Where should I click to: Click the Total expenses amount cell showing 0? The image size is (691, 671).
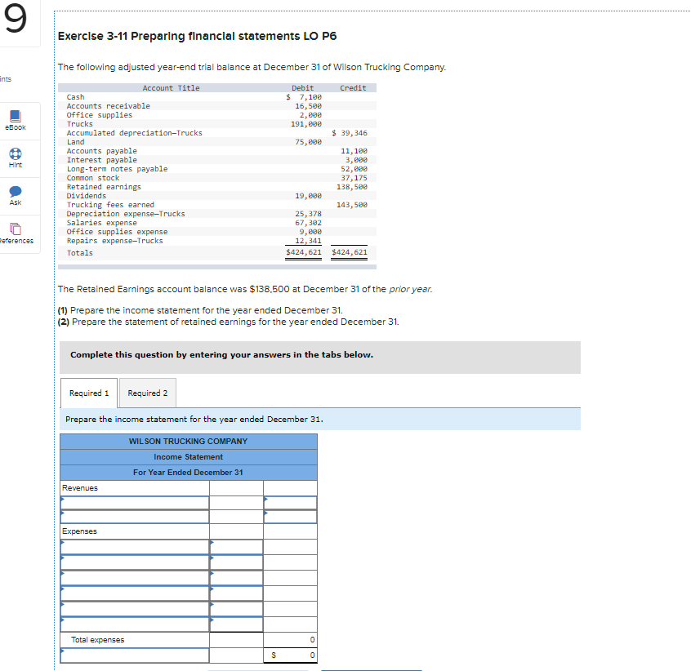[x=290, y=639]
